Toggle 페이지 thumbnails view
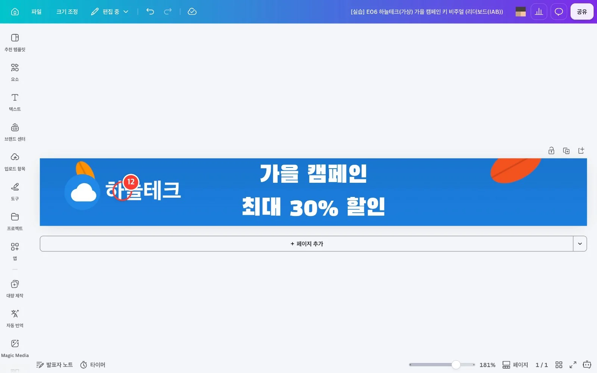Image resolution: width=597 pixels, height=373 pixels. pos(515,365)
